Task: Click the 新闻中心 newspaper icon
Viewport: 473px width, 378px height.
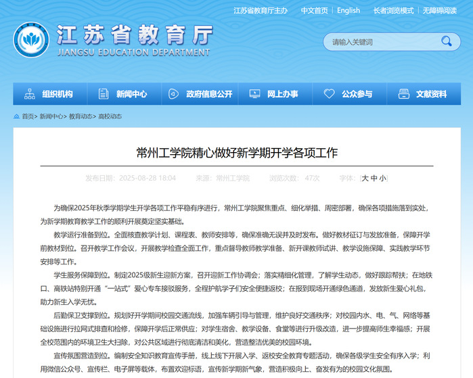Action: 103,94
